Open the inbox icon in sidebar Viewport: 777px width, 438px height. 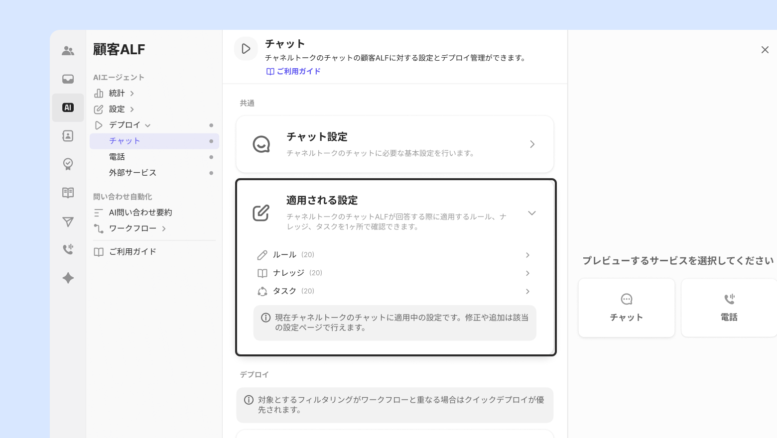point(68,79)
